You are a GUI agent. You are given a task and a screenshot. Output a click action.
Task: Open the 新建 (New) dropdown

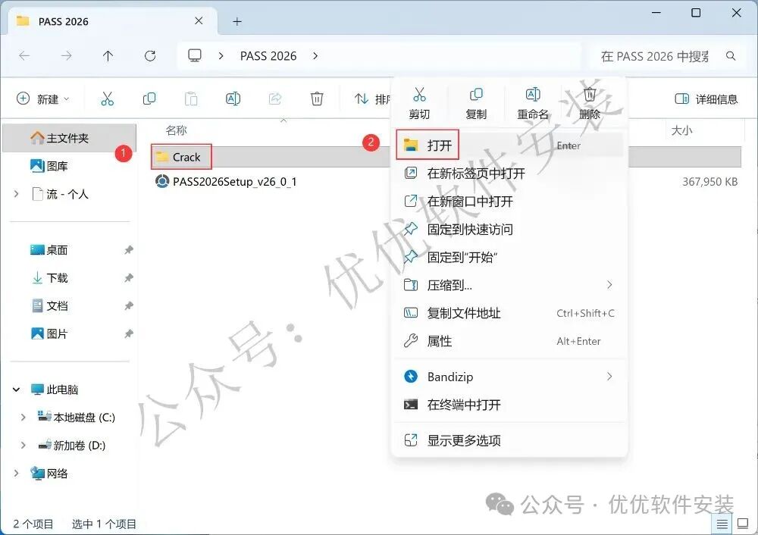pos(43,99)
